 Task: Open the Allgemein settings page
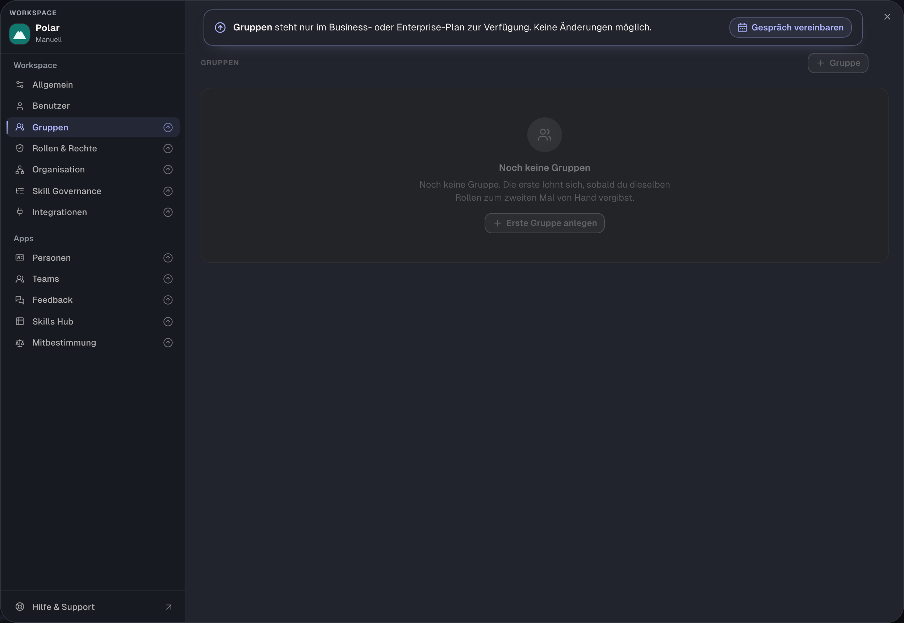[x=93, y=85]
